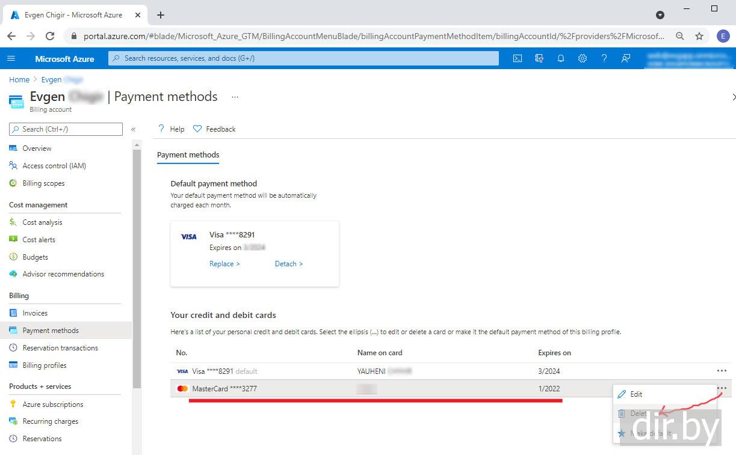Reload the page in browser
The image size is (736, 455).
50,36
